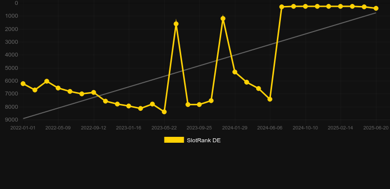
Task: Select the lowest data point near 2023-05-22
Action: (x=164, y=112)
